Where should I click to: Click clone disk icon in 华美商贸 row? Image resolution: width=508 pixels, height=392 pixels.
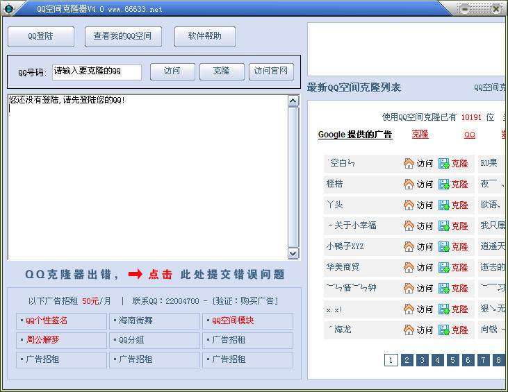[444, 267]
